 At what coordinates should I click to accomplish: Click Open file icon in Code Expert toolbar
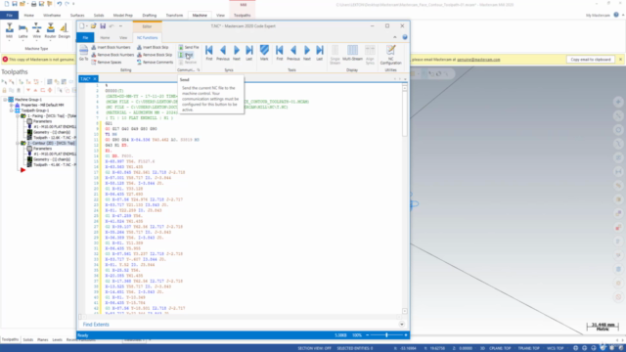94,26
